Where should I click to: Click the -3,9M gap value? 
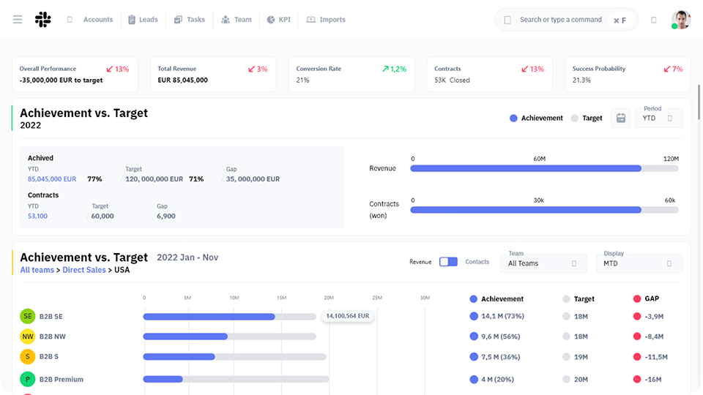pyautogui.click(x=654, y=317)
